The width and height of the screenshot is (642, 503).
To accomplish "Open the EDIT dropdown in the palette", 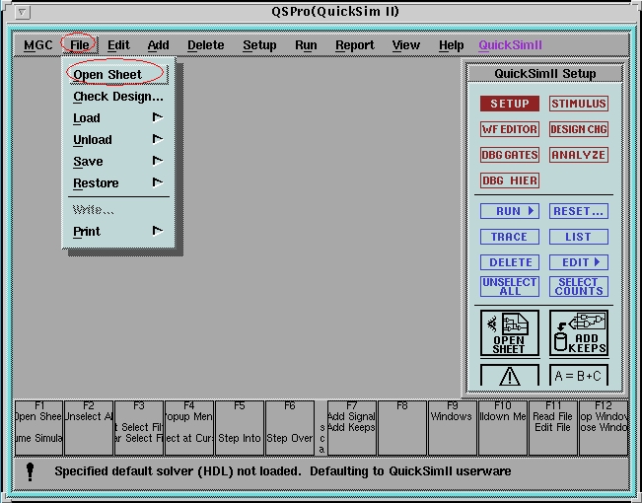I will 579,262.
